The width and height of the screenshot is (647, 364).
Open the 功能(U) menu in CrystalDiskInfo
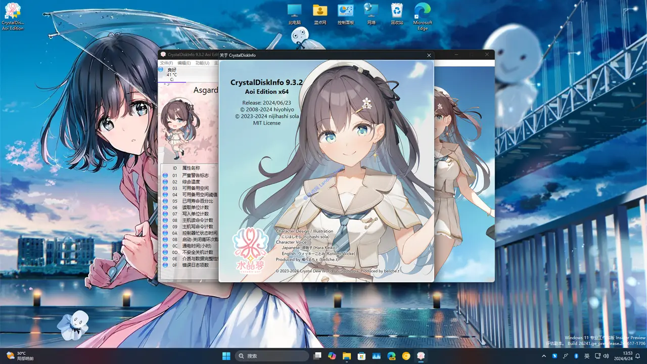point(202,63)
